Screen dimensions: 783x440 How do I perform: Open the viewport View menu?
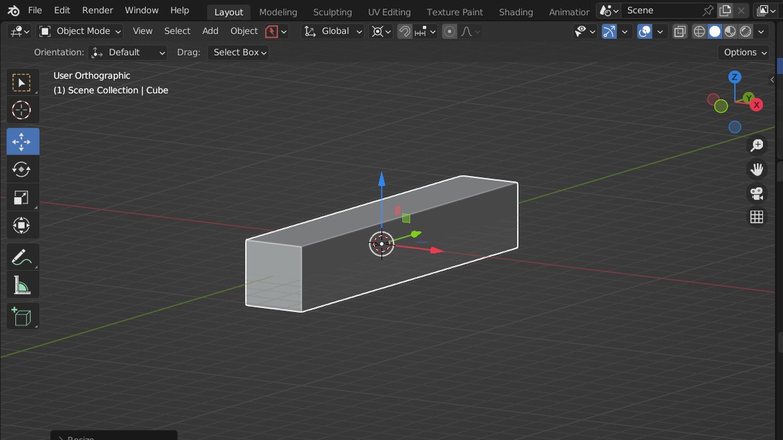[142, 31]
